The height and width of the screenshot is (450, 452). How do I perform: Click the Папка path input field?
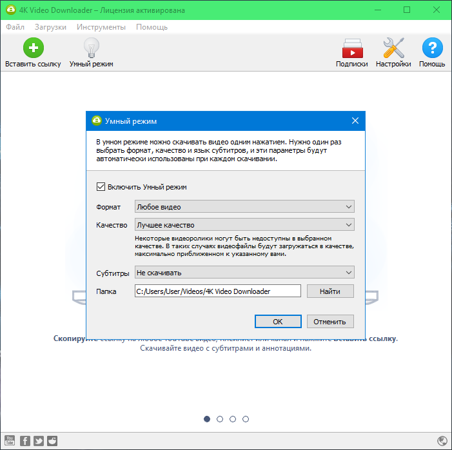click(218, 291)
